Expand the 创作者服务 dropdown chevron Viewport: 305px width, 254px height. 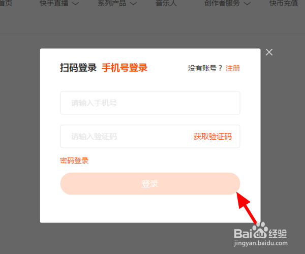(x=247, y=4)
